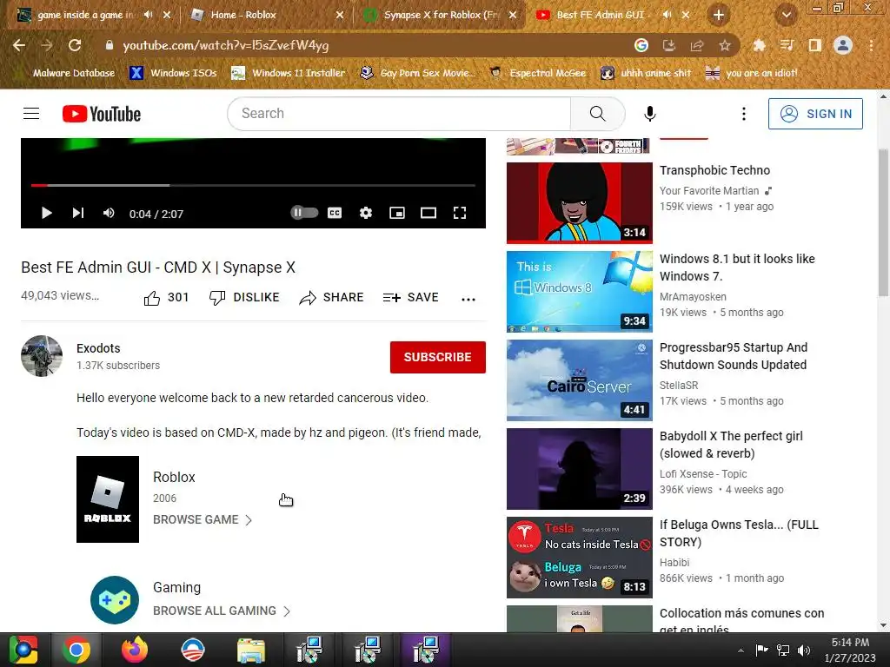Go back in browser history
The image size is (890, 667).
[x=19, y=45]
